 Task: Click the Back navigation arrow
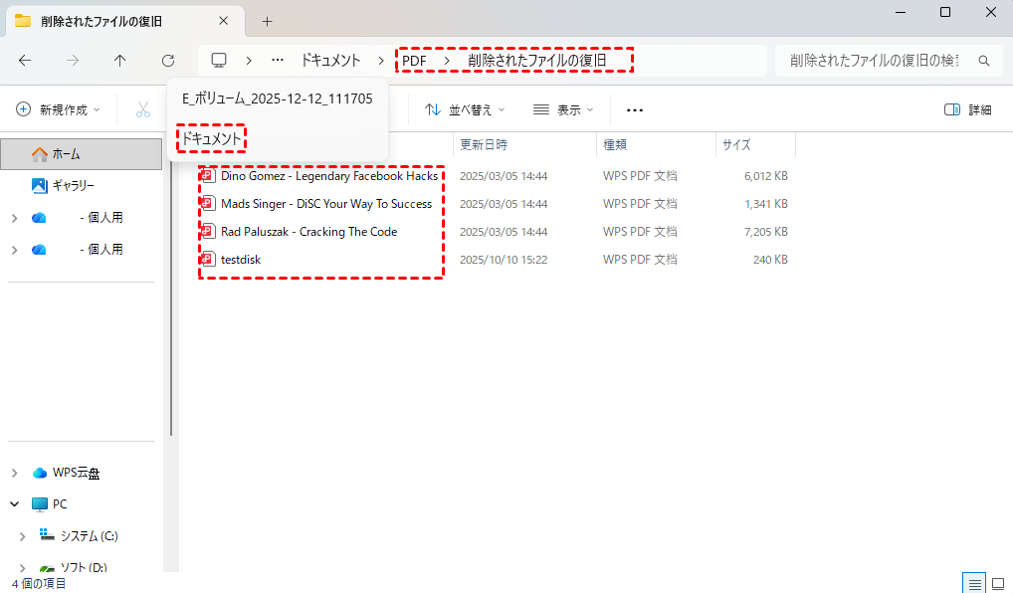25,61
